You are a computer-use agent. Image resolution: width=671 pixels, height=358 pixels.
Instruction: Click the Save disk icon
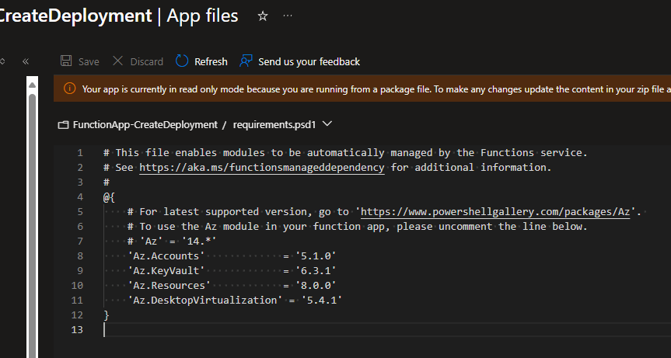66,61
